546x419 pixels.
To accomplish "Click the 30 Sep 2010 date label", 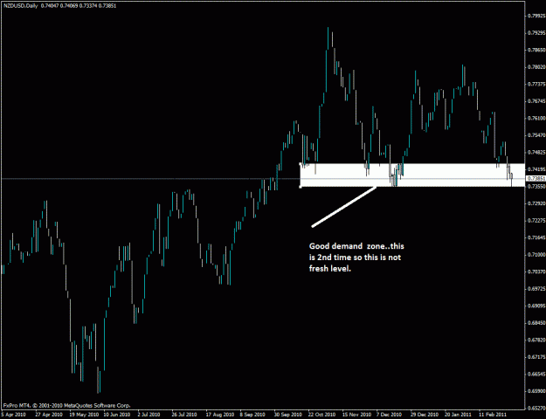I will coord(287,415).
